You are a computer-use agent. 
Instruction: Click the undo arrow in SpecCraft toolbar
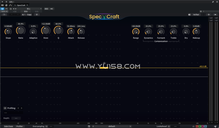pos(12,14)
